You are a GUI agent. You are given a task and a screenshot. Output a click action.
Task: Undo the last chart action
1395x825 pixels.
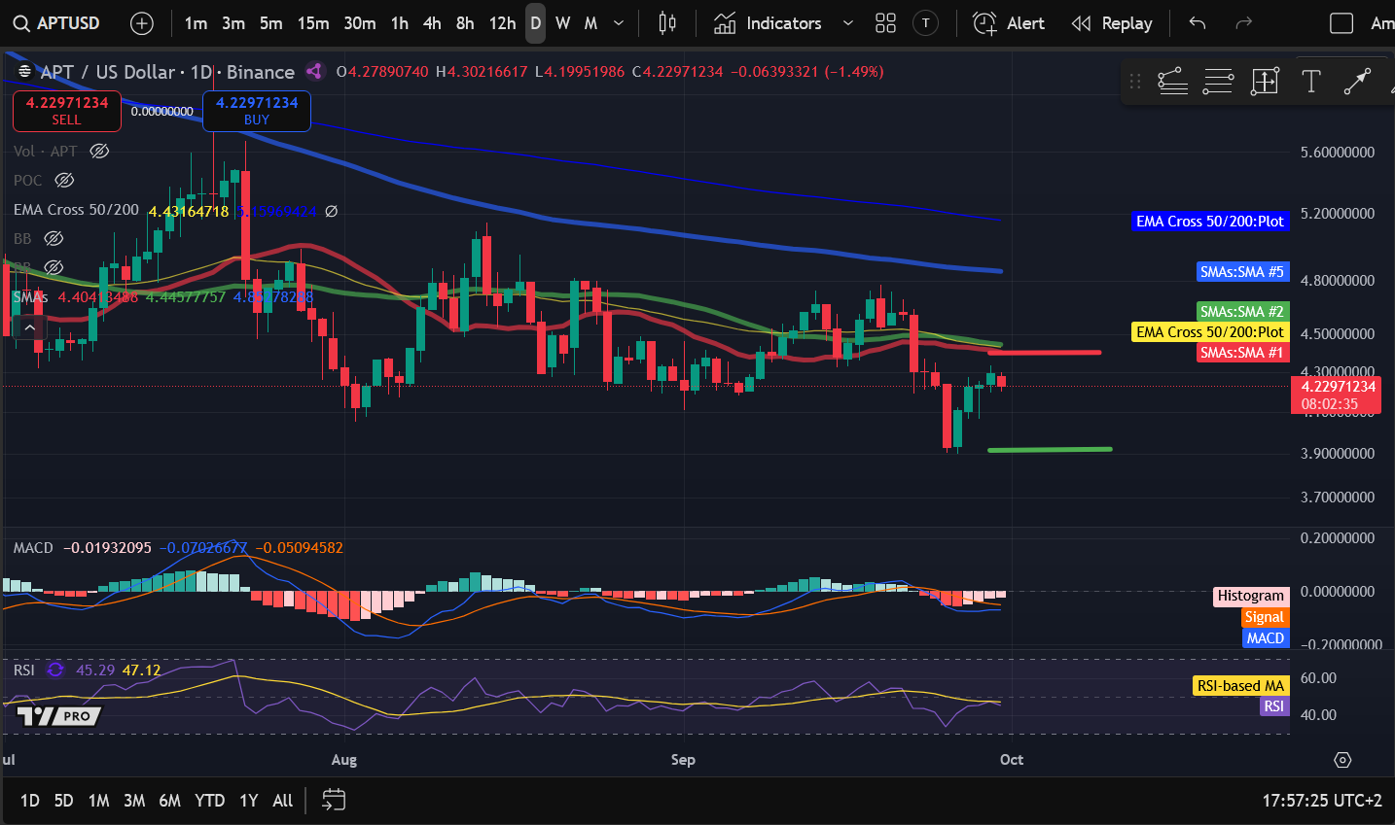pos(1198,23)
